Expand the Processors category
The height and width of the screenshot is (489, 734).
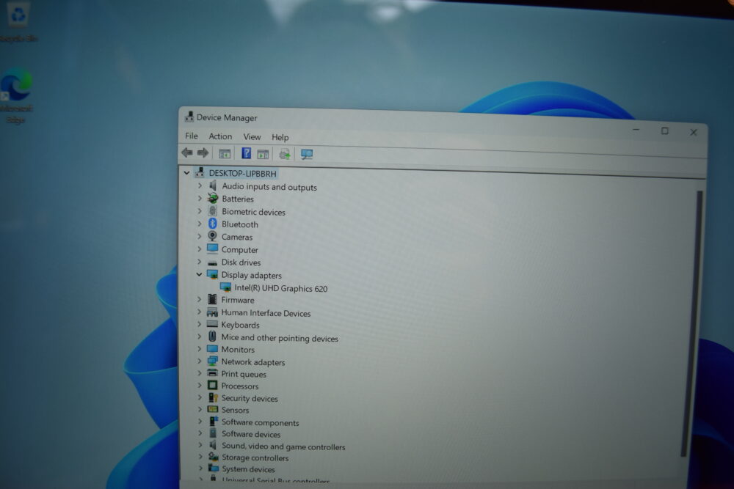pyautogui.click(x=200, y=385)
